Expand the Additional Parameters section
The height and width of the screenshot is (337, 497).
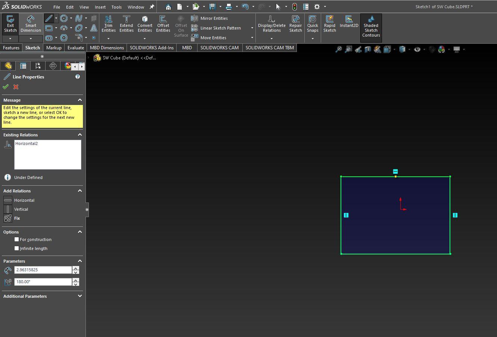coord(80,296)
